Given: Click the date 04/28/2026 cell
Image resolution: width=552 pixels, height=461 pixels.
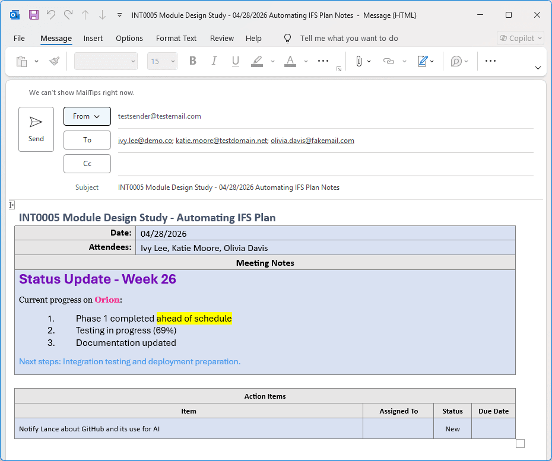Looking at the screenshot, I should [325, 233].
